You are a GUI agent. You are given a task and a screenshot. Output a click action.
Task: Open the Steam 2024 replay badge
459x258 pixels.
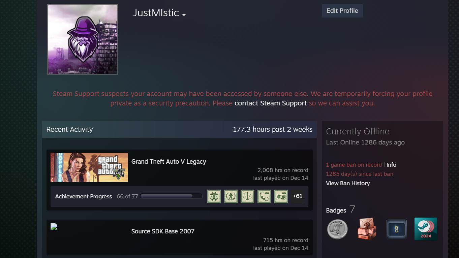426,229
